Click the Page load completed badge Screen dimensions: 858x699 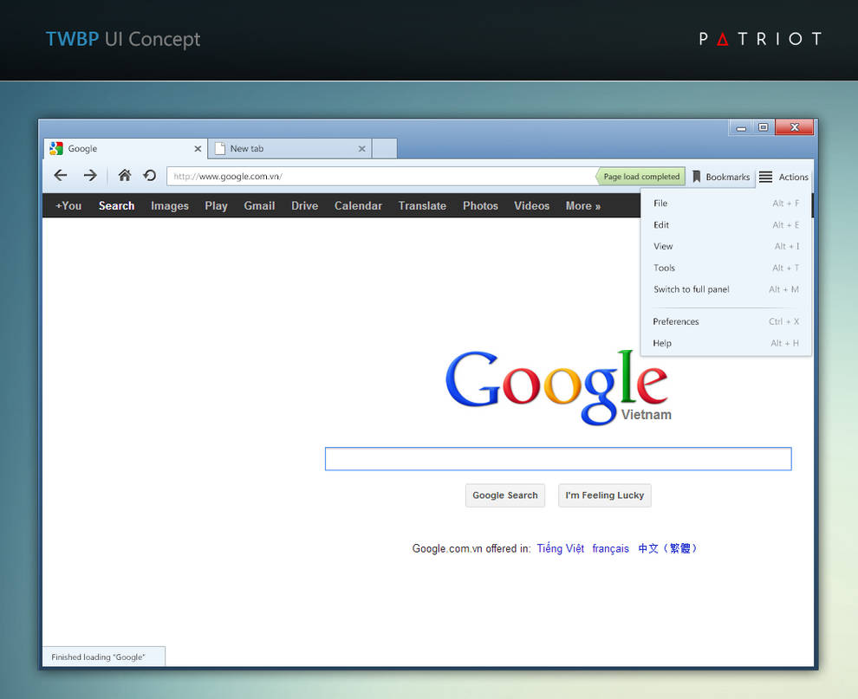pyautogui.click(x=640, y=176)
